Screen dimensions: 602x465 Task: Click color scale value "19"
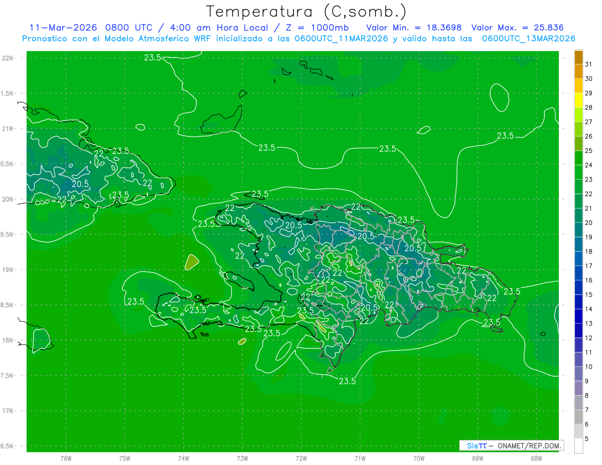pyautogui.click(x=589, y=237)
